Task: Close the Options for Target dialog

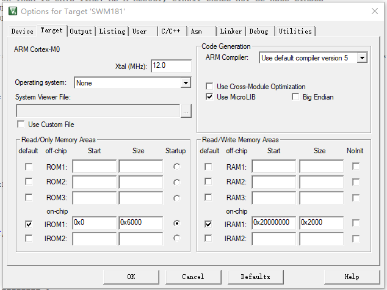Action: tap(375, 11)
